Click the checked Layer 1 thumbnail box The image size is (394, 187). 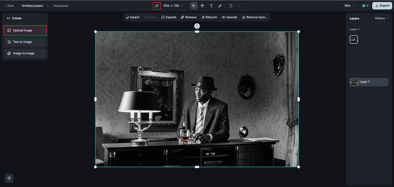click(x=354, y=40)
